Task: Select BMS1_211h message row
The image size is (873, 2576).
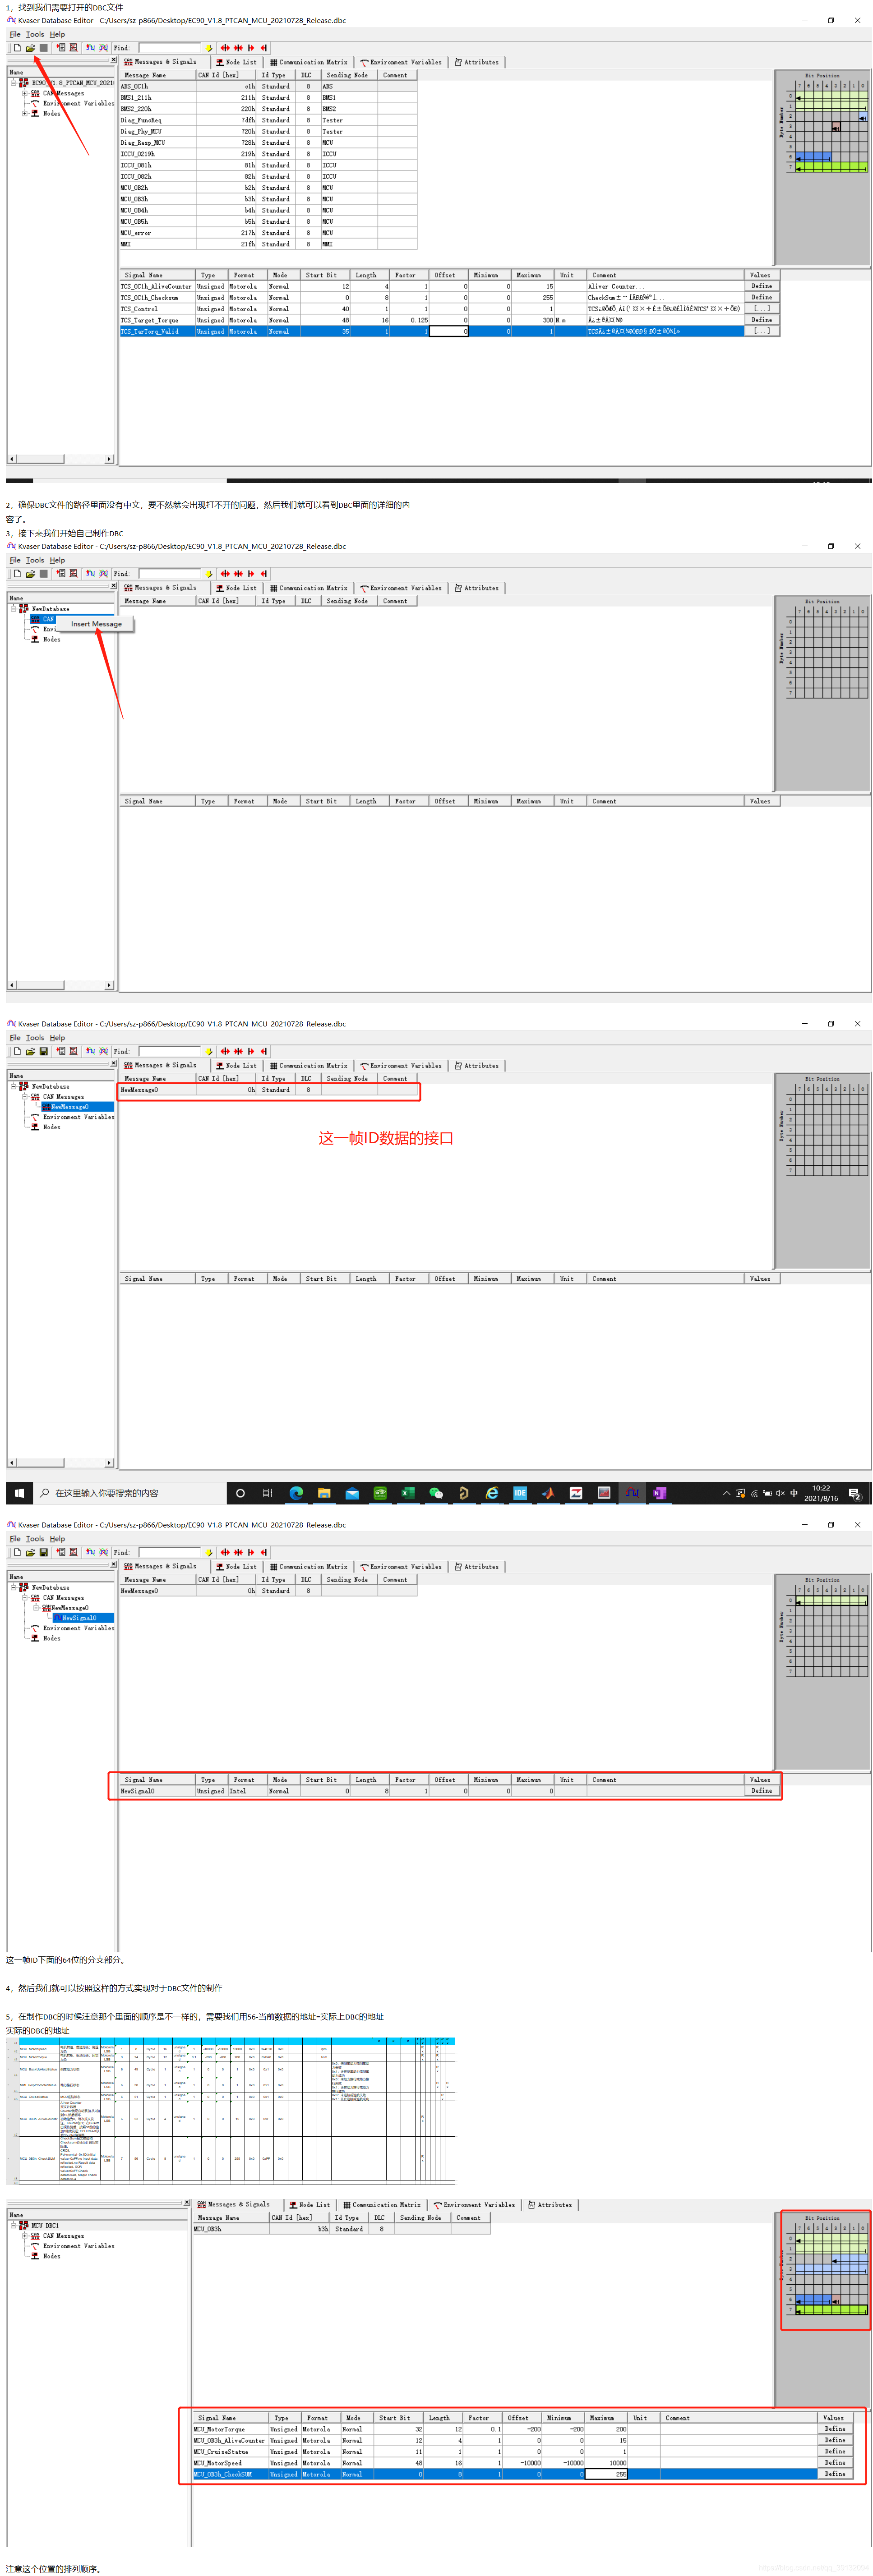Action: tap(267, 98)
